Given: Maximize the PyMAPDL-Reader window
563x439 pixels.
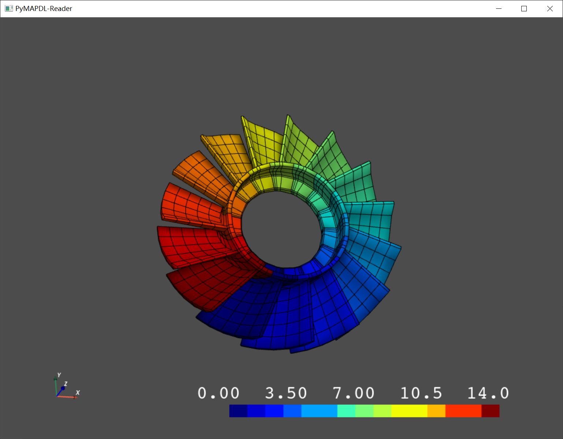Looking at the screenshot, I should [524, 8].
